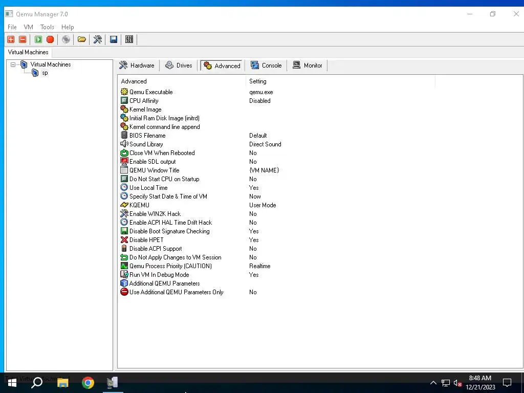Switch to the Monitor tab

(308, 65)
